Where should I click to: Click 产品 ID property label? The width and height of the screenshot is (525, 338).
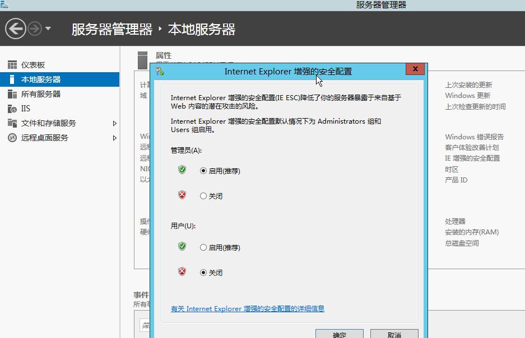[456, 180]
